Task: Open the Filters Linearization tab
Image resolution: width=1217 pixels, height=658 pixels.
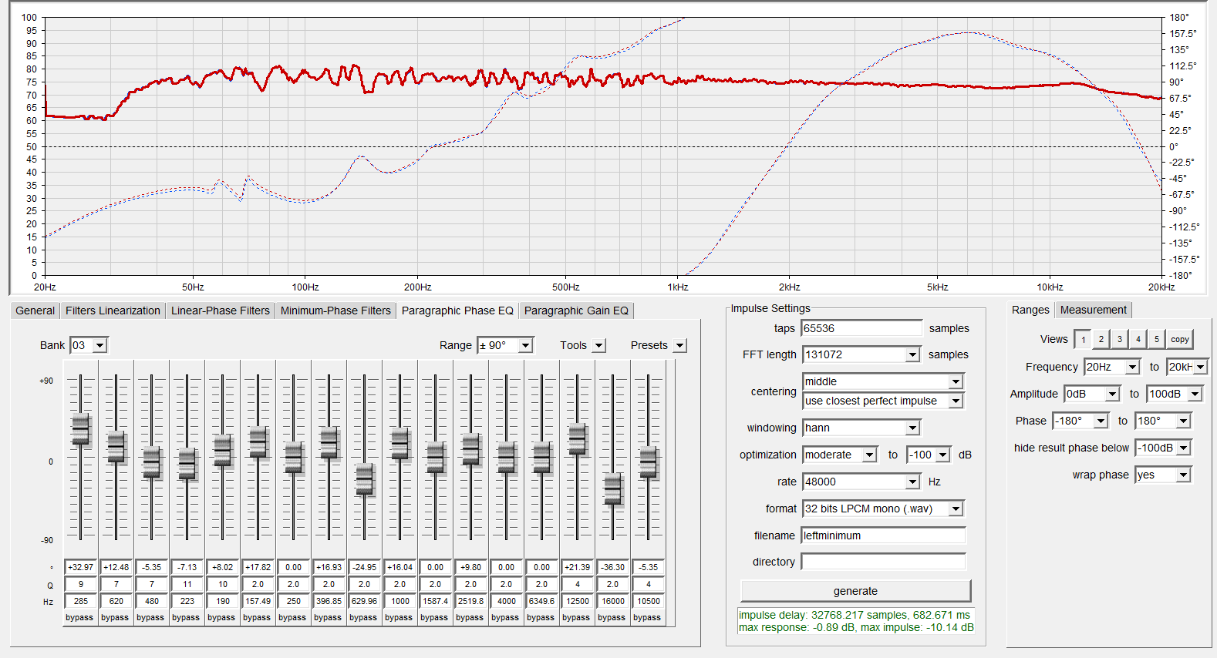Action: 113,311
